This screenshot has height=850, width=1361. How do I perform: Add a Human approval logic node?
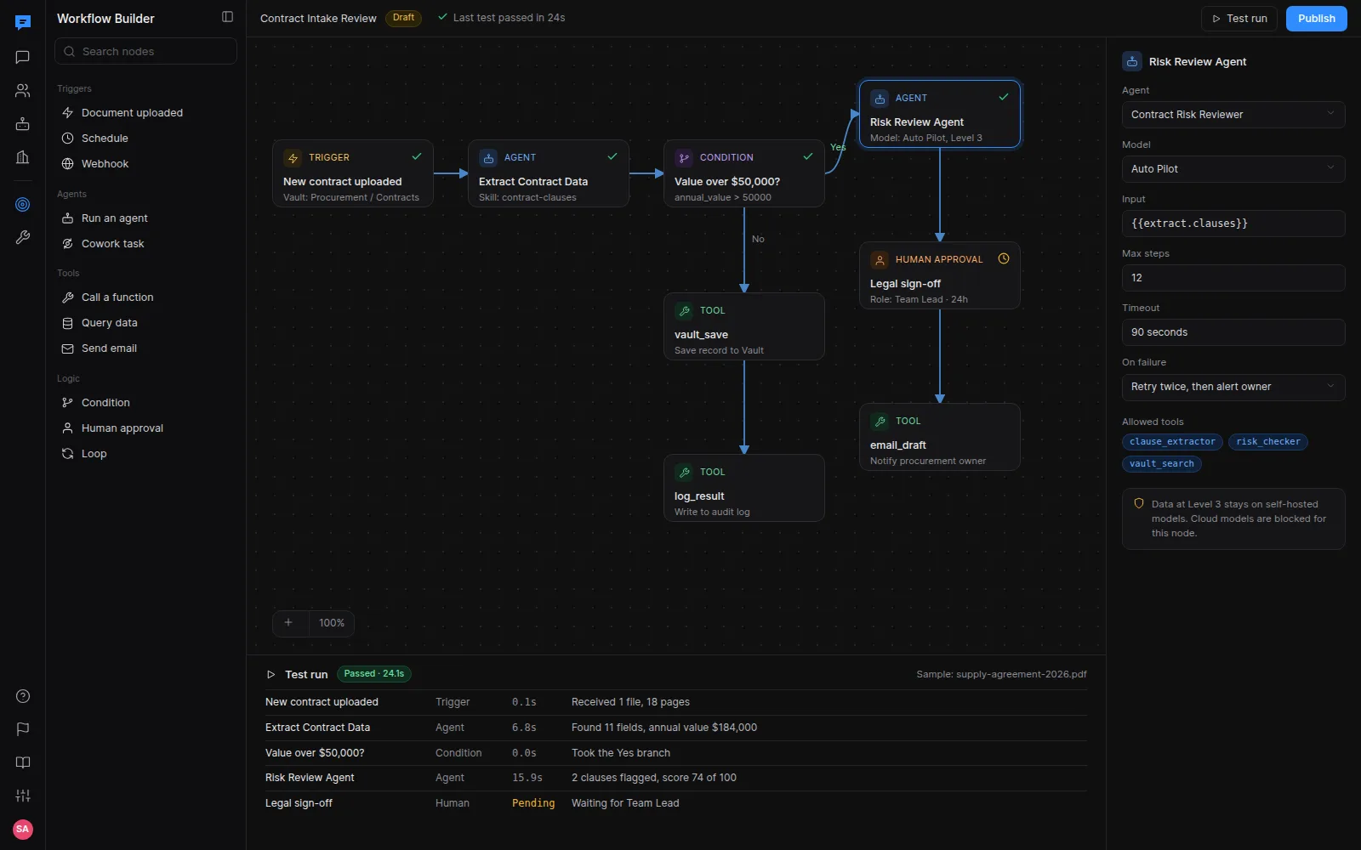pos(145,428)
